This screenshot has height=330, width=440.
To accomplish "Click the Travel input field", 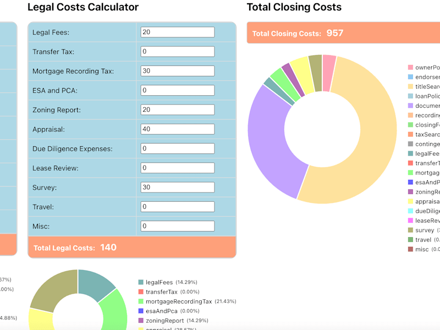I will pos(177,207).
